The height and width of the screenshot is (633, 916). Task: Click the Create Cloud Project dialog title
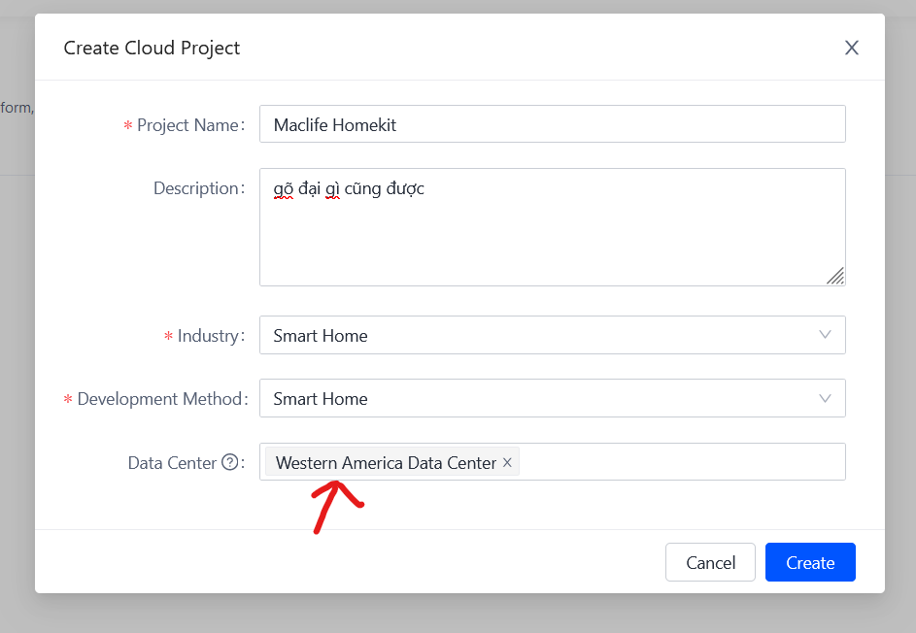[x=152, y=48]
